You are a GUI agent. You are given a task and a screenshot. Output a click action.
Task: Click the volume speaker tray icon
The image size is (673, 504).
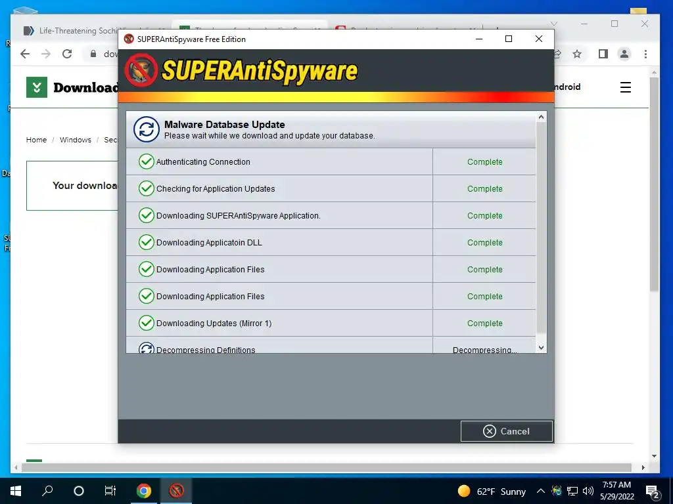[x=588, y=491]
